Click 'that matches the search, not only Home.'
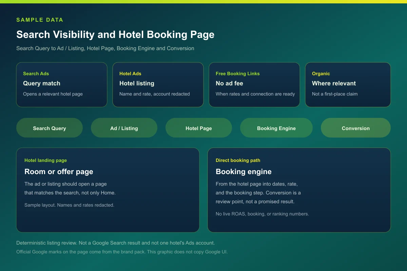This screenshot has width=407, height=271. point(70,193)
